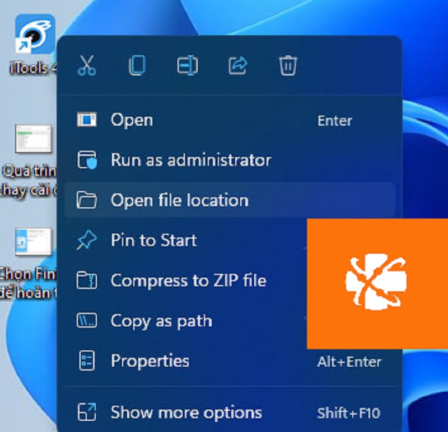The height and width of the screenshot is (432, 448).
Task: Click the shield icon beside Run as administrator
Action: point(87,160)
